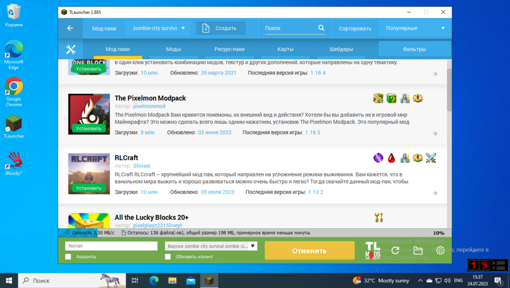Screen dimensions: 510x288
Task: Click the 1.12.2 game version link
Action: [x=316, y=192]
